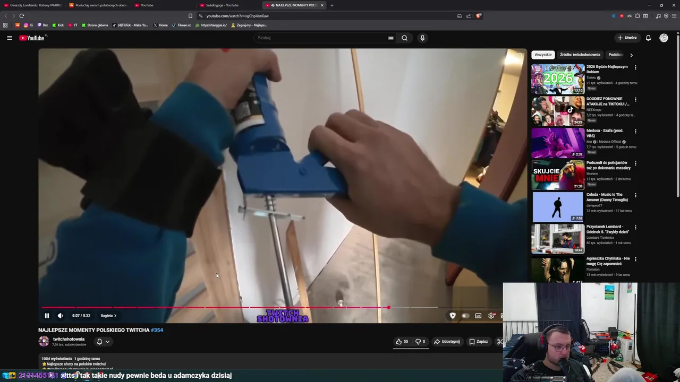
Task: Share page icon in address bar
Action: pyautogui.click(x=469, y=16)
